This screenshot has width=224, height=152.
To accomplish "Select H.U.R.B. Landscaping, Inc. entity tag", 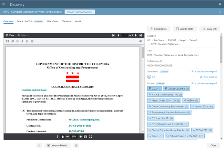I will (165, 94).
